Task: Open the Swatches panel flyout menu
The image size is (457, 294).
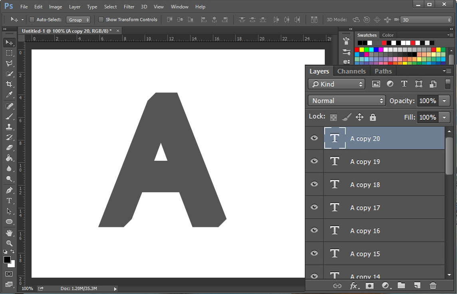Action: 450,35
